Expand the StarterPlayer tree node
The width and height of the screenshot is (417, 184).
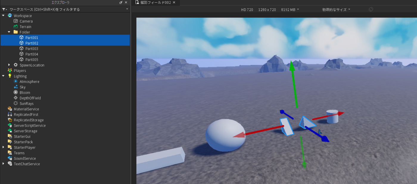pyautogui.click(x=3, y=147)
